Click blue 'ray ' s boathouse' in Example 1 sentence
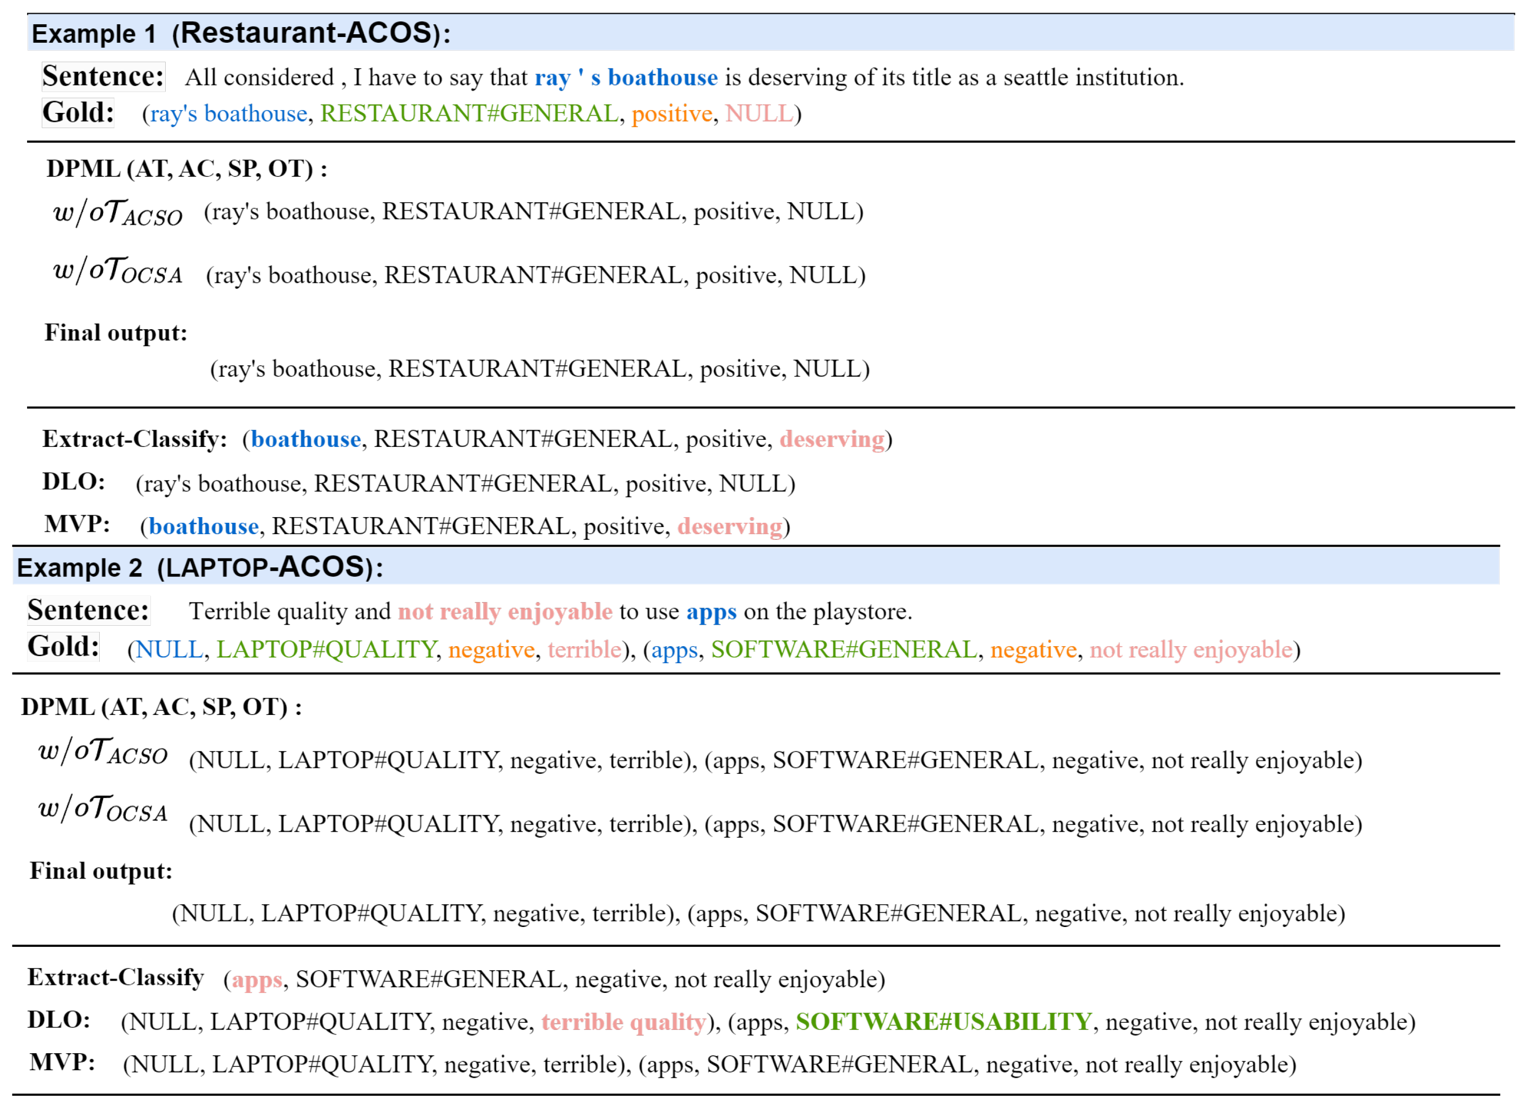Viewport: 1521px width, 1112px height. click(x=626, y=77)
